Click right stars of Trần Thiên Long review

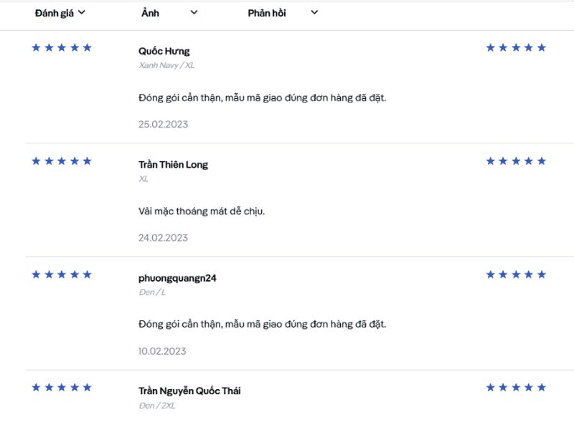click(516, 161)
